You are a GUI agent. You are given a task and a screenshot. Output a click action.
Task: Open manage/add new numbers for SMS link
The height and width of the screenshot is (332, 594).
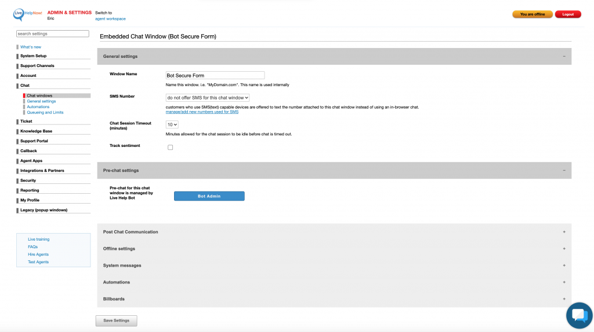[x=202, y=112]
